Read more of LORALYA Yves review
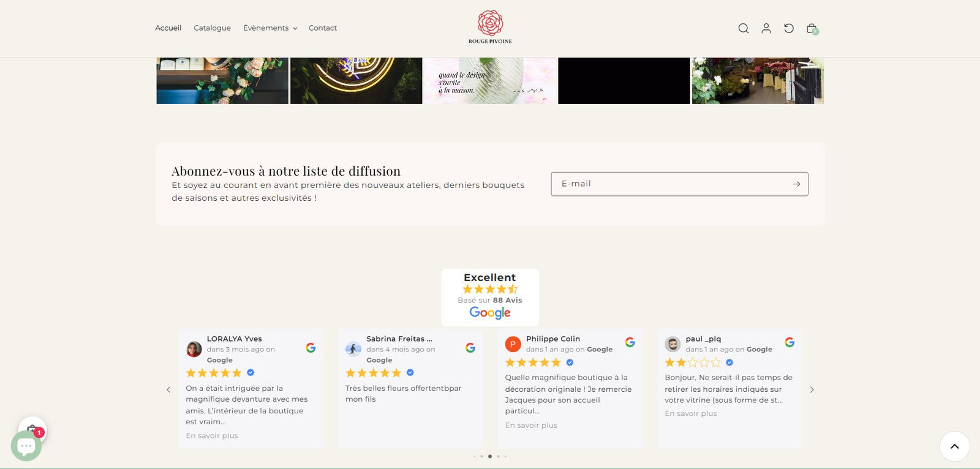The image size is (980, 469). click(212, 436)
